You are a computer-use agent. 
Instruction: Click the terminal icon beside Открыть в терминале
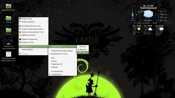[20, 39]
